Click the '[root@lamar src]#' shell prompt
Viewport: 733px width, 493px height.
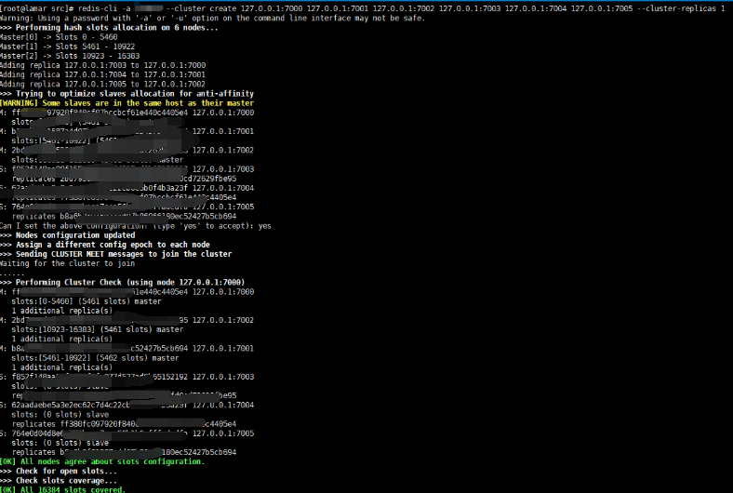pos(36,8)
